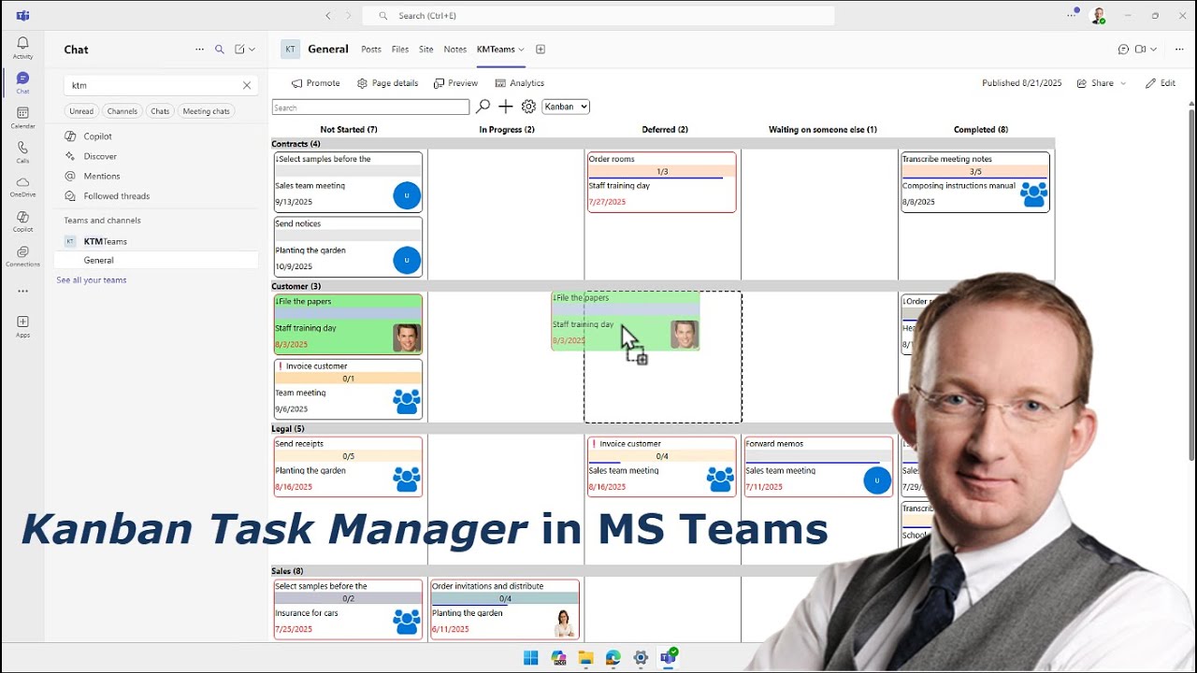1197x673 pixels.
Task: Open Teams settings and more ellipsis
Action: (1072, 15)
